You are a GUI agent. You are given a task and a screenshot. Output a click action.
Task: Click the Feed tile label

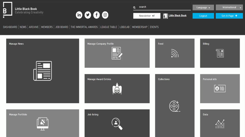pos(160,44)
